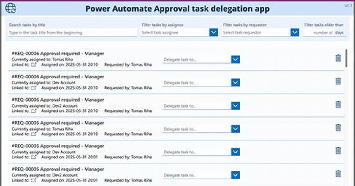Click the app title 'Power Automate Approval task delegation app'
Viewport: 355px width, 186px height.
point(177,9)
